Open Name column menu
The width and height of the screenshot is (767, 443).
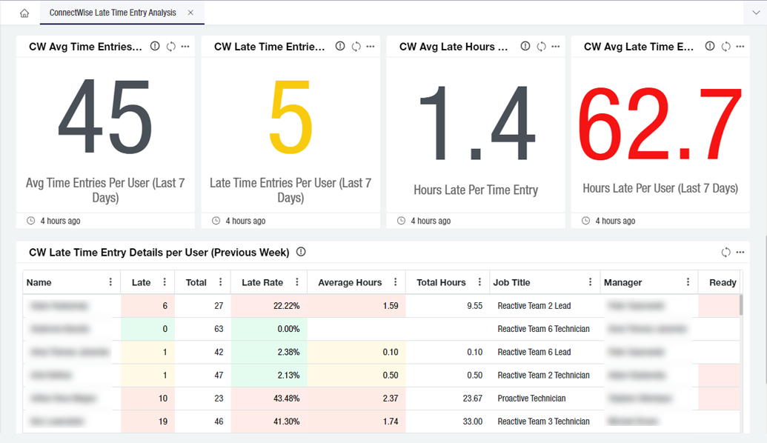(x=110, y=282)
